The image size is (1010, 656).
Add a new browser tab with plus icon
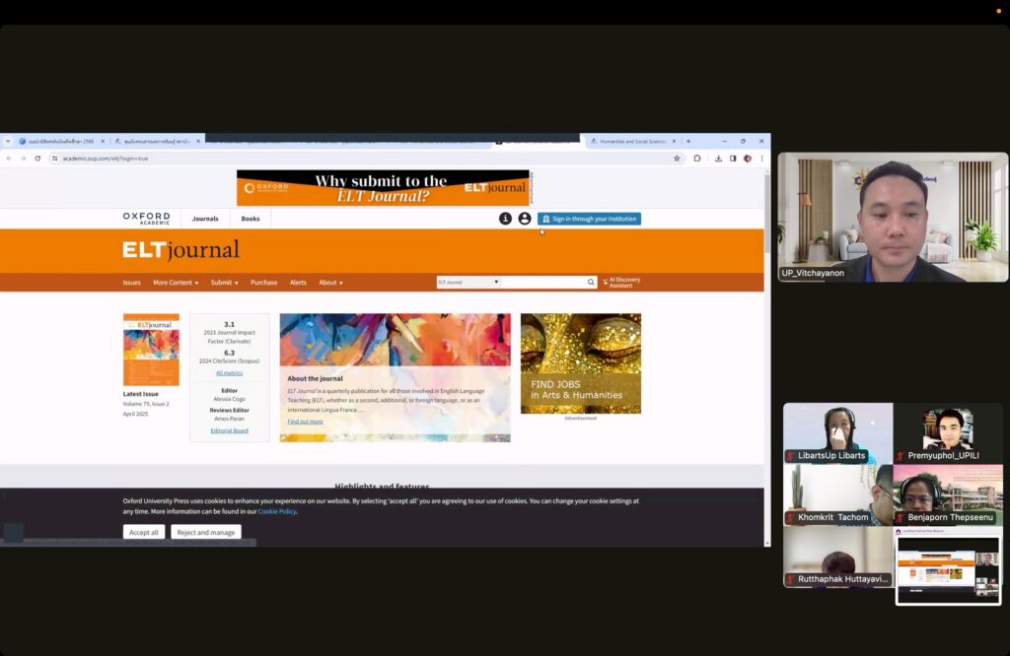(x=688, y=141)
